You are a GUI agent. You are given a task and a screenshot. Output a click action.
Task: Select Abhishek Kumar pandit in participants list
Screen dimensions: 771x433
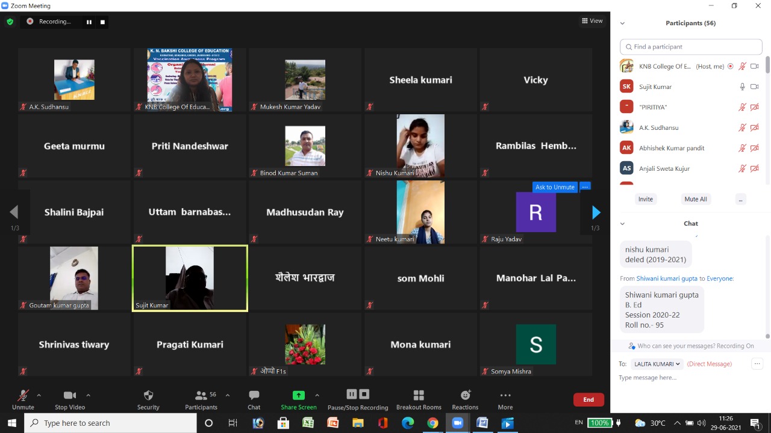[691, 148]
